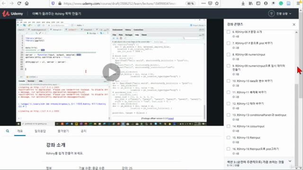Open lecture 8. RShiny-08 numericInput
303x170 pixels.
point(249,55)
